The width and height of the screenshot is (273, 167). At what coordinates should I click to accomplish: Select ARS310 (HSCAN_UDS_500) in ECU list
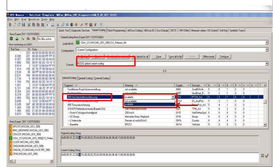pyautogui.click(x=26, y=126)
